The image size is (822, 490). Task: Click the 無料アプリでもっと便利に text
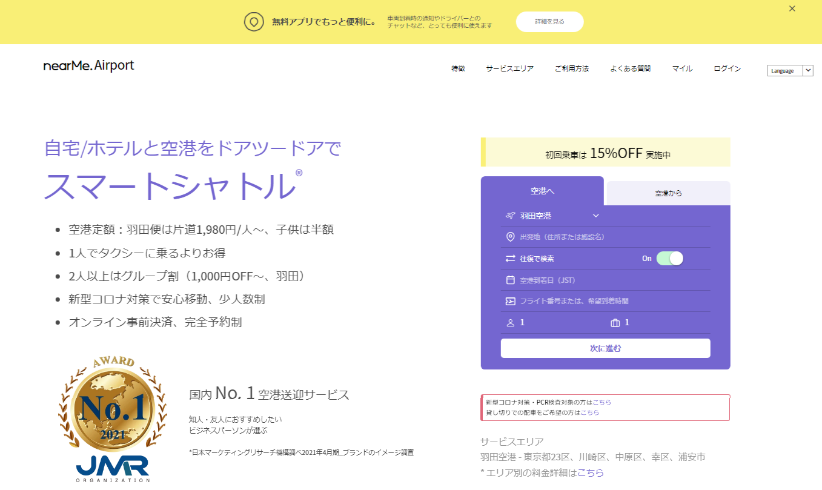tap(324, 22)
